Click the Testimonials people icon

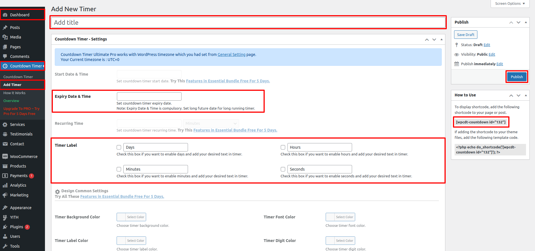point(5,134)
